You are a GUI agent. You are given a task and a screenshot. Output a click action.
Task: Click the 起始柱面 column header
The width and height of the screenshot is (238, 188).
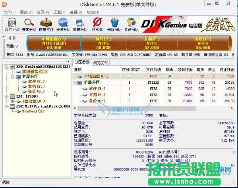[x=185, y=70]
